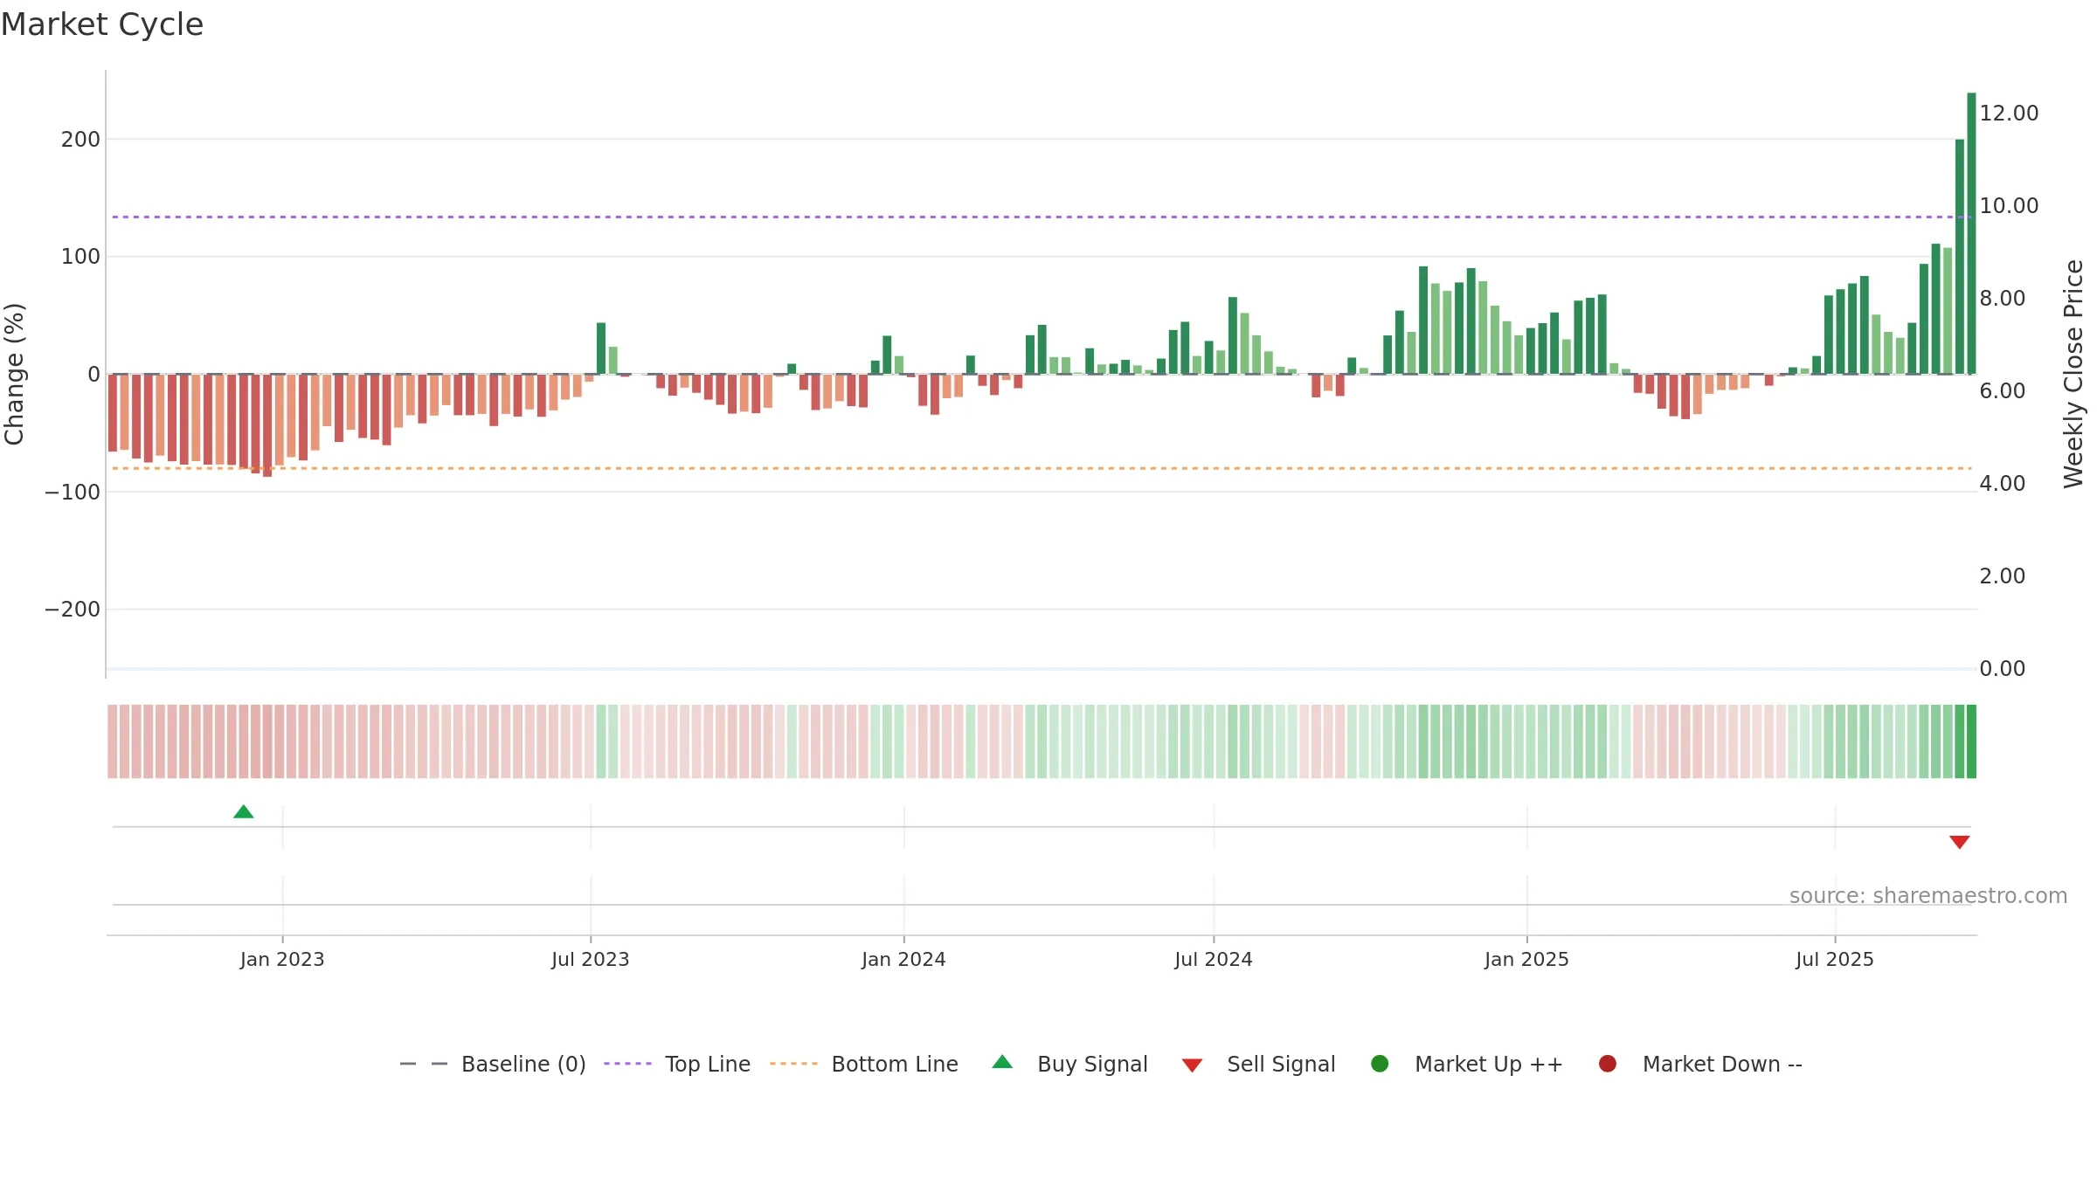Toggle the Market Up ++ legend entry
The image size is (2097, 1179).
tap(1467, 1064)
